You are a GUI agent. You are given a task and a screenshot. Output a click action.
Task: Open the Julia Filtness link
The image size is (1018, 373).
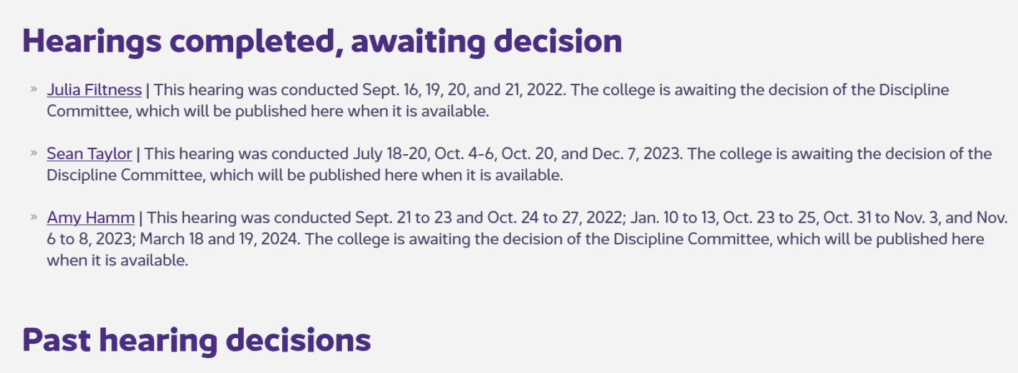point(94,90)
